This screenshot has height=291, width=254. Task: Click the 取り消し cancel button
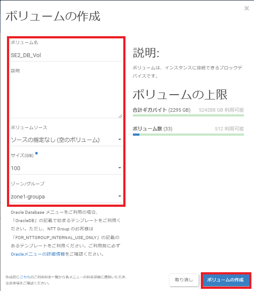coord(184,280)
